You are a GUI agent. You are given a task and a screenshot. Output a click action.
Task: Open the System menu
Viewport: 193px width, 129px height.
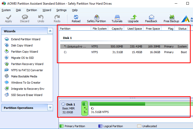pos(6,10)
